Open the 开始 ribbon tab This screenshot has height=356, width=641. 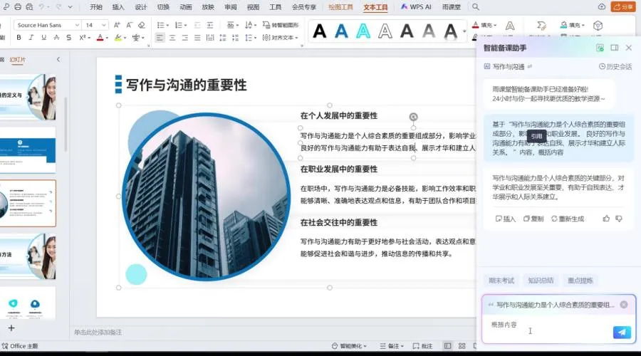(x=96, y=7)
